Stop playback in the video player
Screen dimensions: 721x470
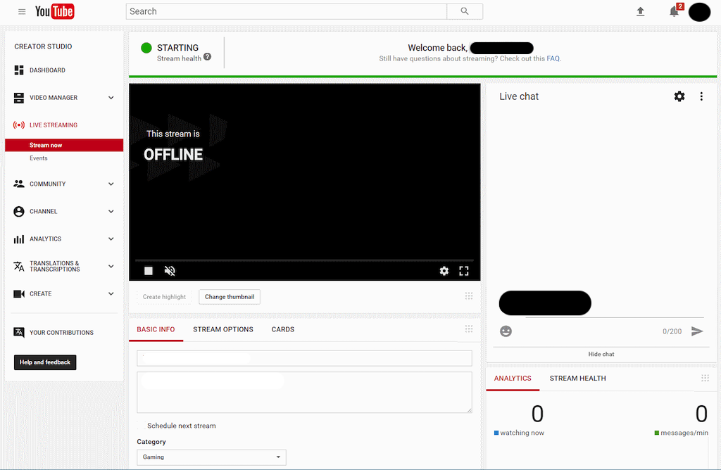pos(149,271)
